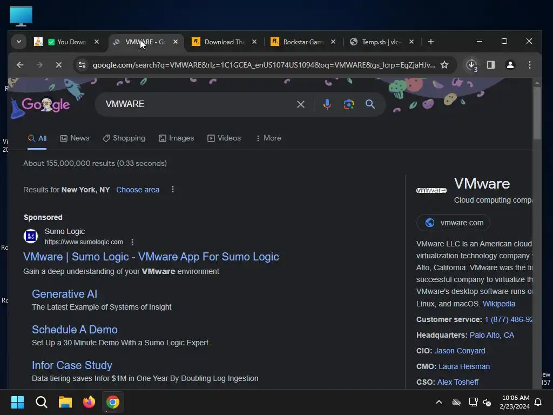The height and width of the screenshot is (415, 553).
Task: Expand the More search filters
Action: tap(269, 138)
